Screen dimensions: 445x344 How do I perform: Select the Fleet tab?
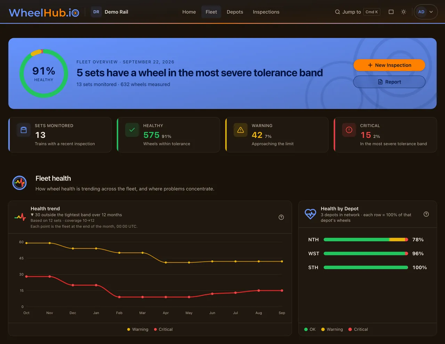(211, 12)
